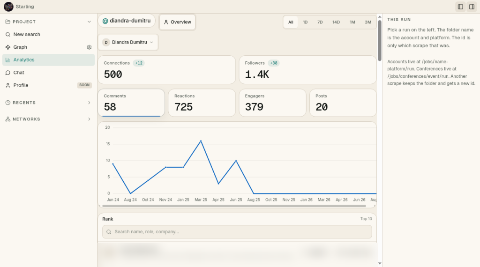Select the 14D time range
The width and height of the screenshot is (480, 267).
tap(336, 22)
